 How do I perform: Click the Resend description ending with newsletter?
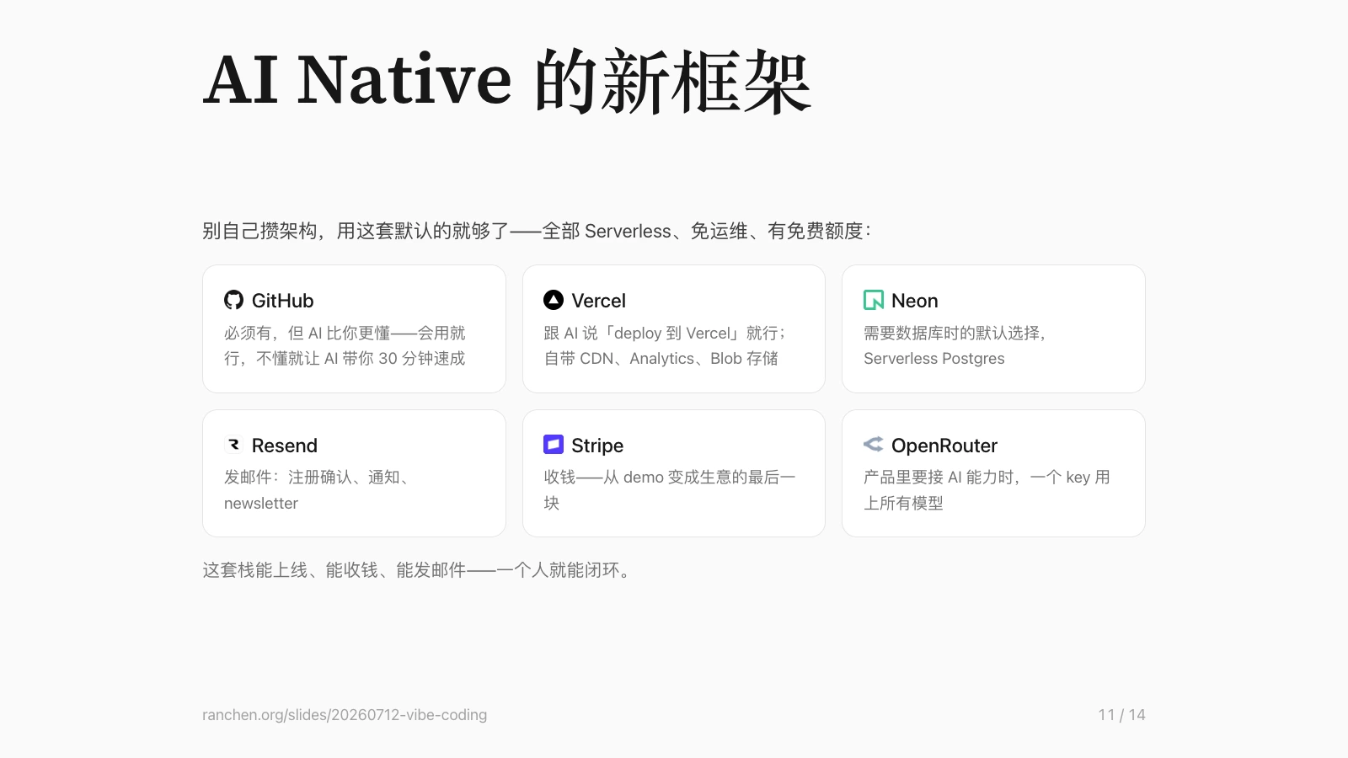click(x=317, y=490)
